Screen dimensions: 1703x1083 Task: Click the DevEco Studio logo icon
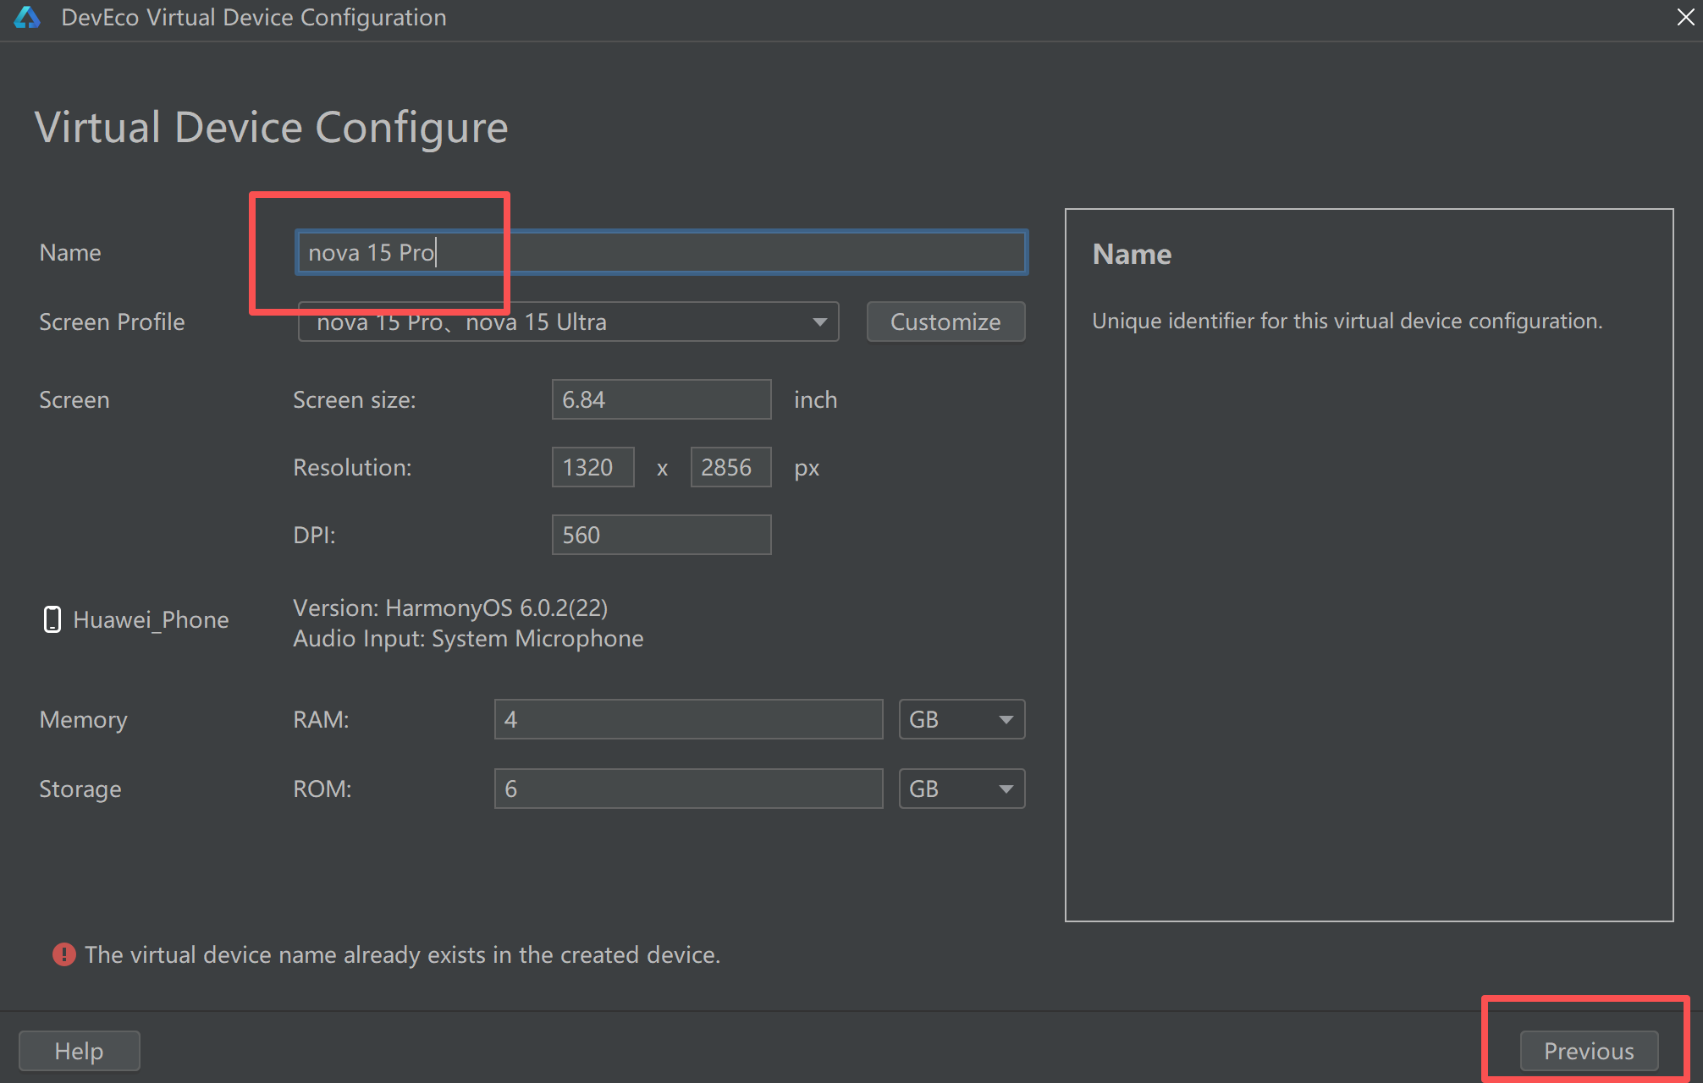point(27,18)
